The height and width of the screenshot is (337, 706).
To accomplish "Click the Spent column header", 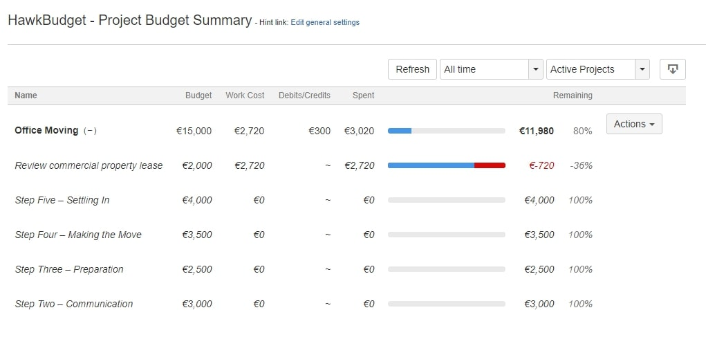I will pyautogui.click(x=363, y=95).
